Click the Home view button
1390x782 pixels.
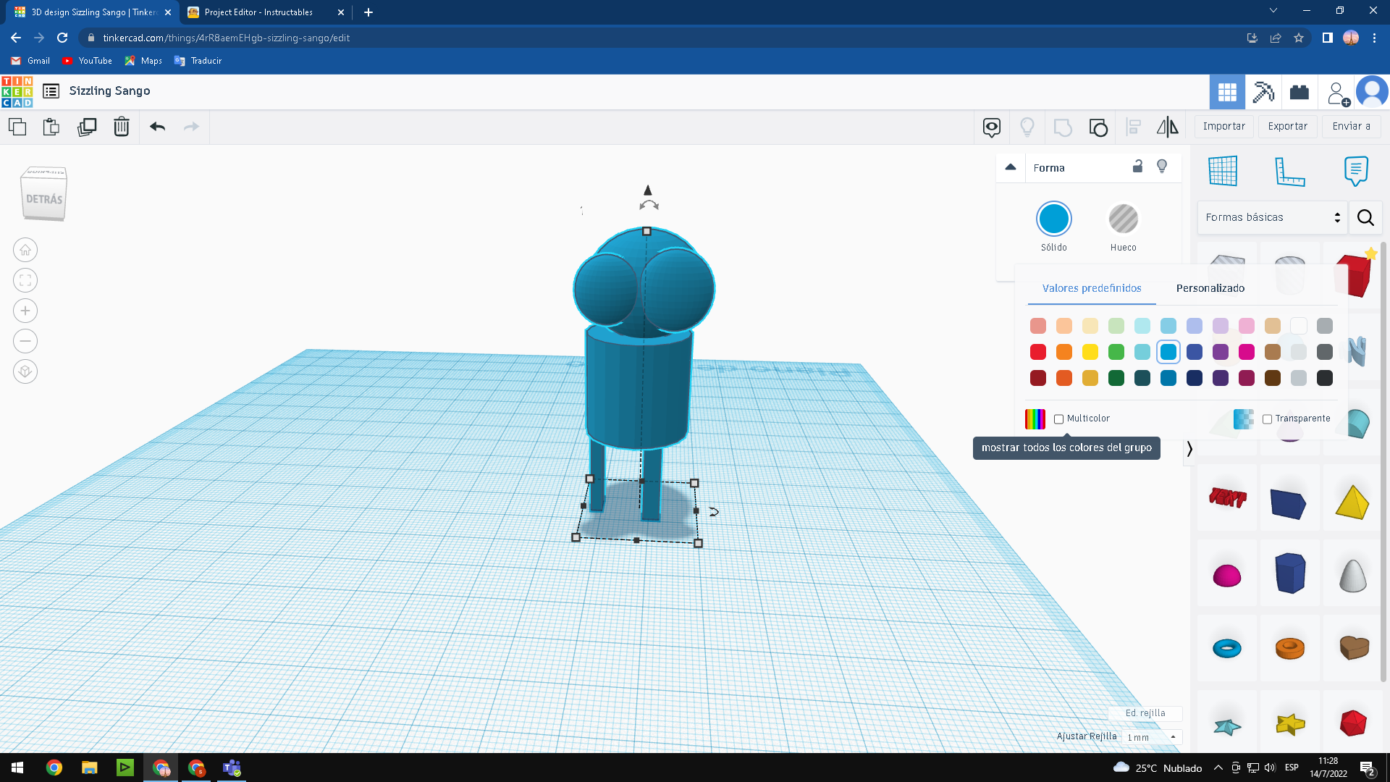[x=25, y=250]
